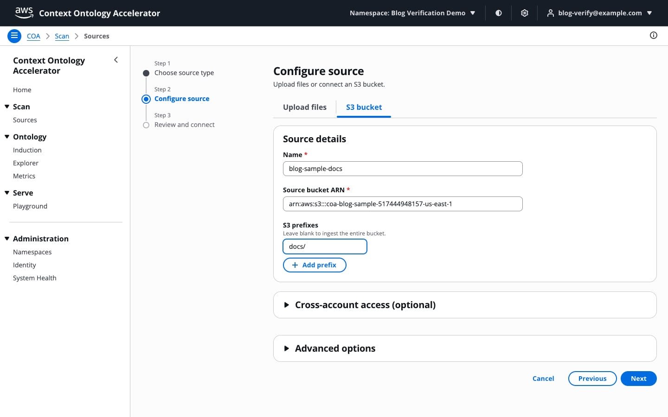Click the plus icon on Add prefix
This screenshot has height=417, width=668.
(x=295, y=265)
